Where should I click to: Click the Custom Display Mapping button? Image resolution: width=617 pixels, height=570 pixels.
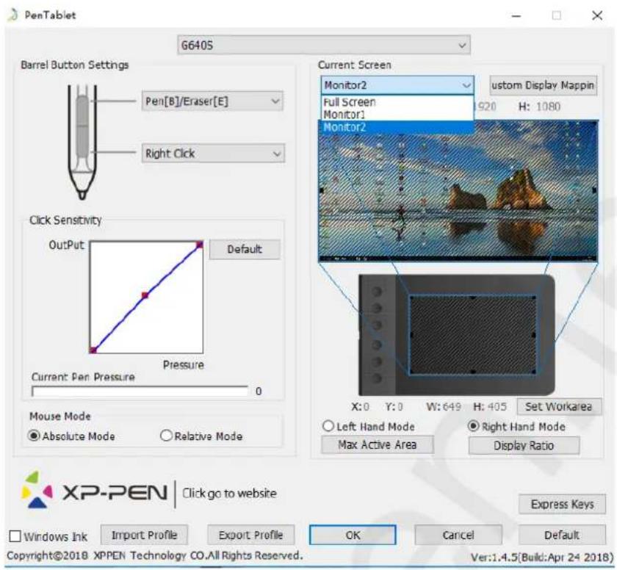tap(543, 85)
